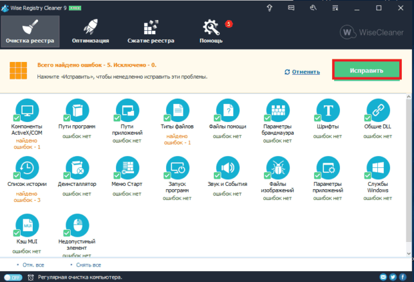Uncheck the Компоненты ActiveX/COM checkbox
This screenshot has height=282, width=414.
point(17,117)
